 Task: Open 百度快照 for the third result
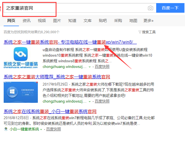tap(54, 129)
